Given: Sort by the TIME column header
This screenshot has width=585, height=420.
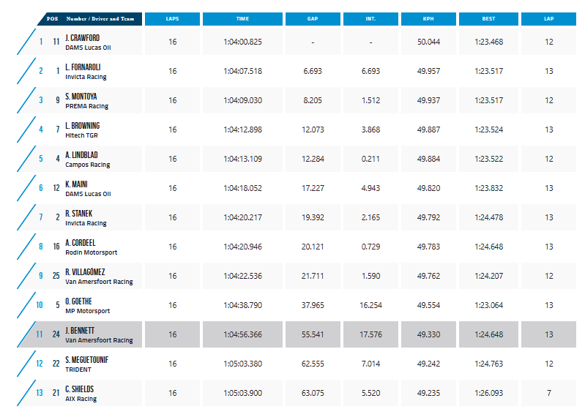Looking at the screenshot, I should pos(242,19).
